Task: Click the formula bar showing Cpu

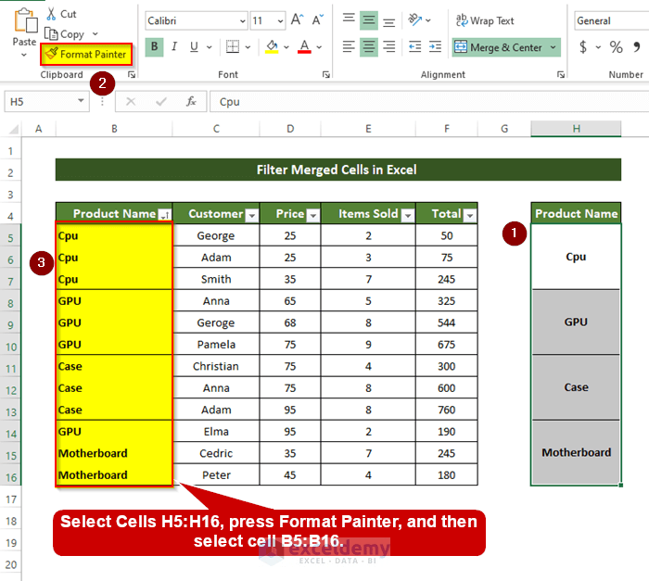Action: click(429, 102)
